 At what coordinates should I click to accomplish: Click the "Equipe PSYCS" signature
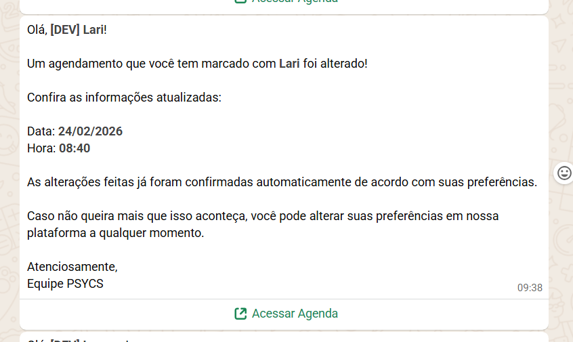coord(65,284)
